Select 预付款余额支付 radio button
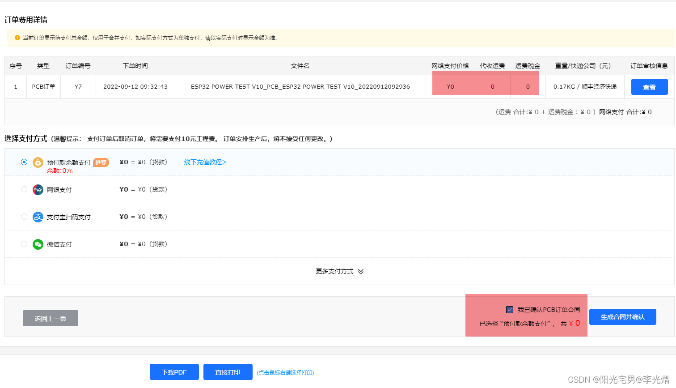This screenshot has width=676, height=388. point(24,162)
